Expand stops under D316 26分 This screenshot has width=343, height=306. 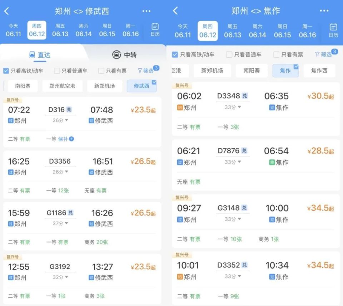tap(60, 120)
